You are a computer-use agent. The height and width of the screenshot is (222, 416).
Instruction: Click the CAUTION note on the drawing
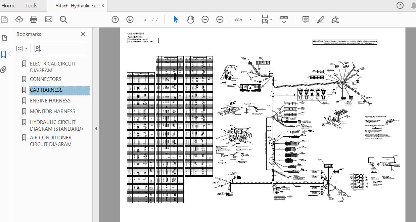point(345,42)
